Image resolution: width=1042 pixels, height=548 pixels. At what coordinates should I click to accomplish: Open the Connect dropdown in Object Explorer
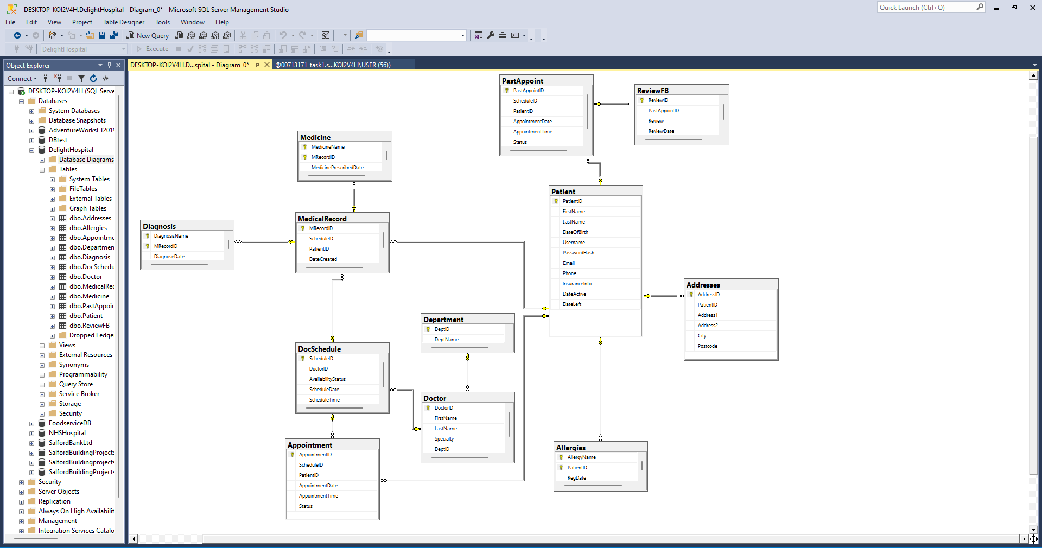[22, 78]
